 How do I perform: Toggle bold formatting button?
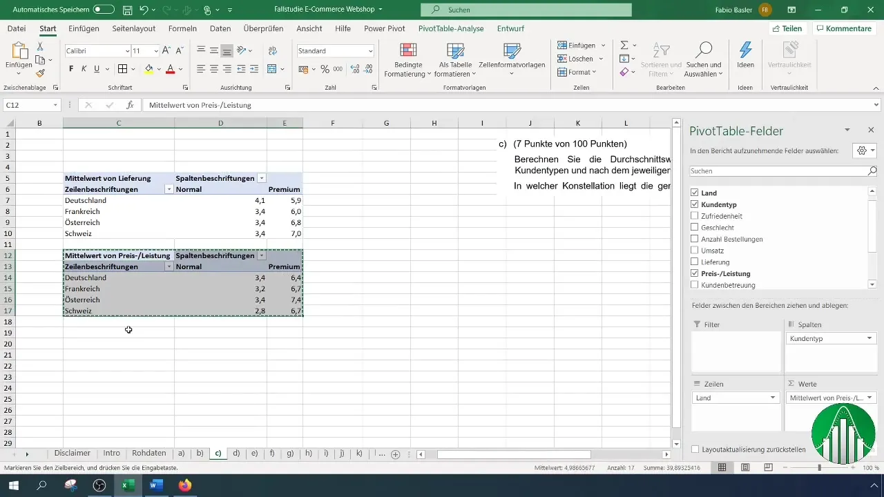[71, 69]
